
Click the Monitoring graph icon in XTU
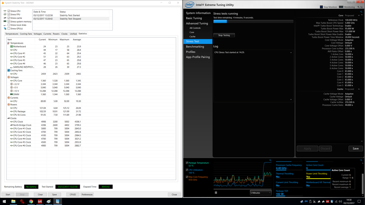pos(341,7)
